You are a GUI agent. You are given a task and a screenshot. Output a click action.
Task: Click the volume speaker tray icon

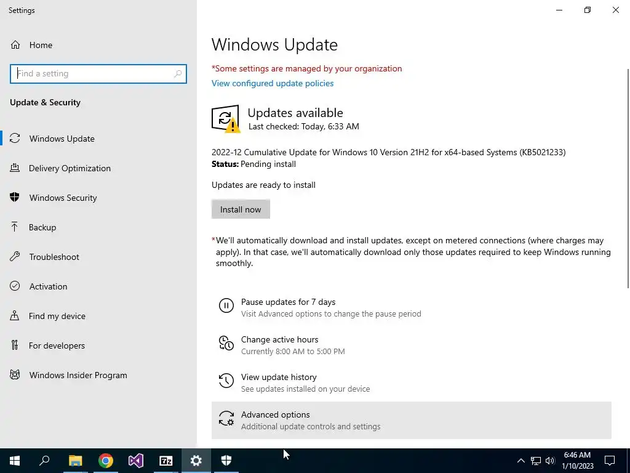[x=550, y=461]
